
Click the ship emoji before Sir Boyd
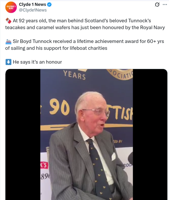8,41
